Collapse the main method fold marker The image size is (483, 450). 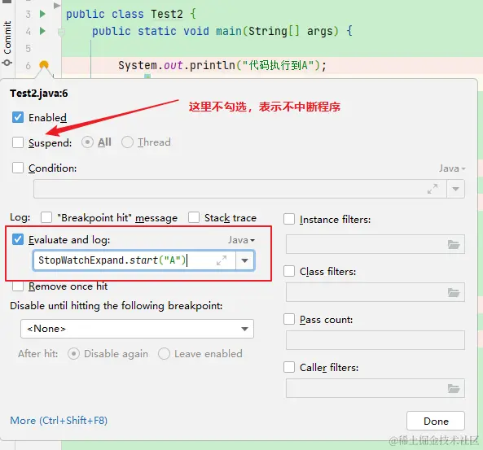pyautogui.click(x=62, y=32)
